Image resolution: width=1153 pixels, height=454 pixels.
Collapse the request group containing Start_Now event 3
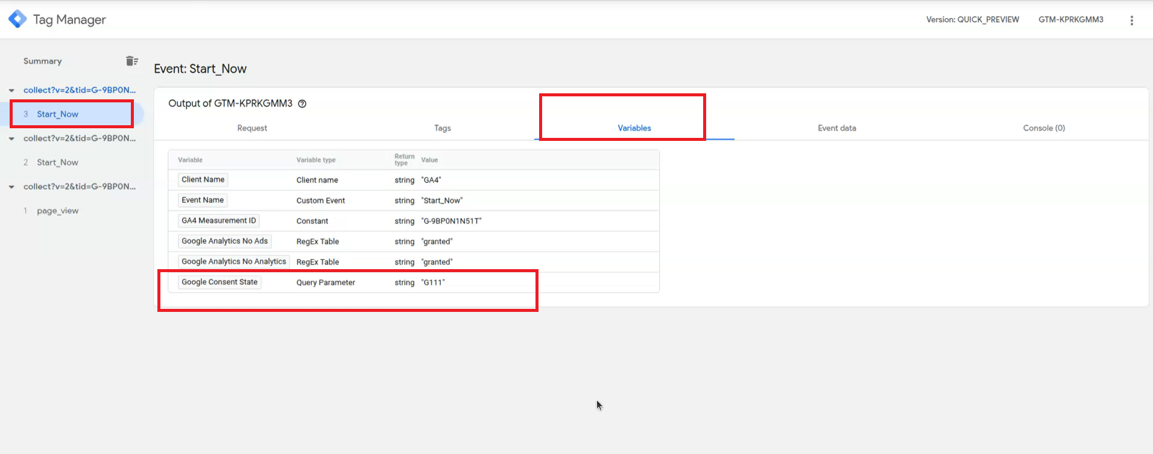11,90
